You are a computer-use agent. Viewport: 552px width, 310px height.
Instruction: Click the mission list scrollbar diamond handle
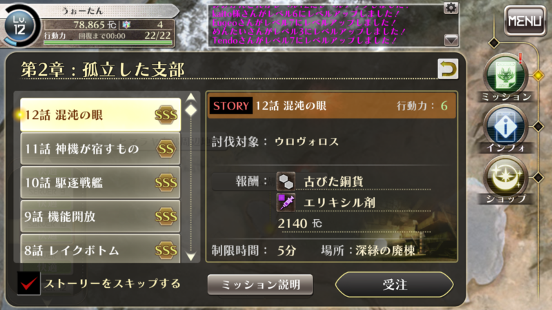(191, 110)
